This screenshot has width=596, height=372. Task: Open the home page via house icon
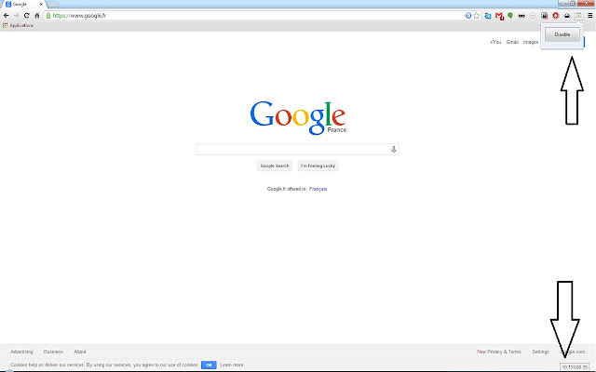click(x=37, y=16)
